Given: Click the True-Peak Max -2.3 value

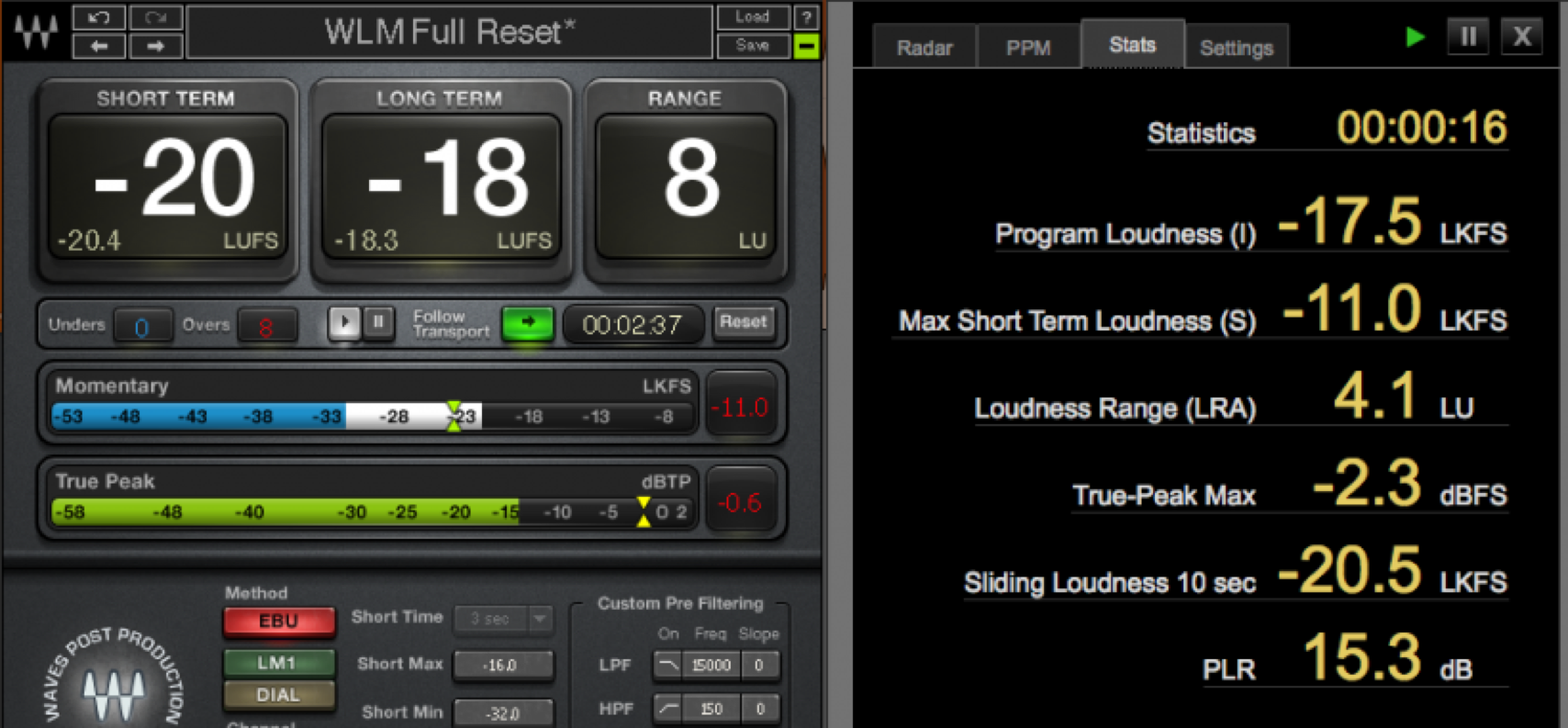Looking at the screenshot, I should pyautogui.click(x=1366, y=483).
